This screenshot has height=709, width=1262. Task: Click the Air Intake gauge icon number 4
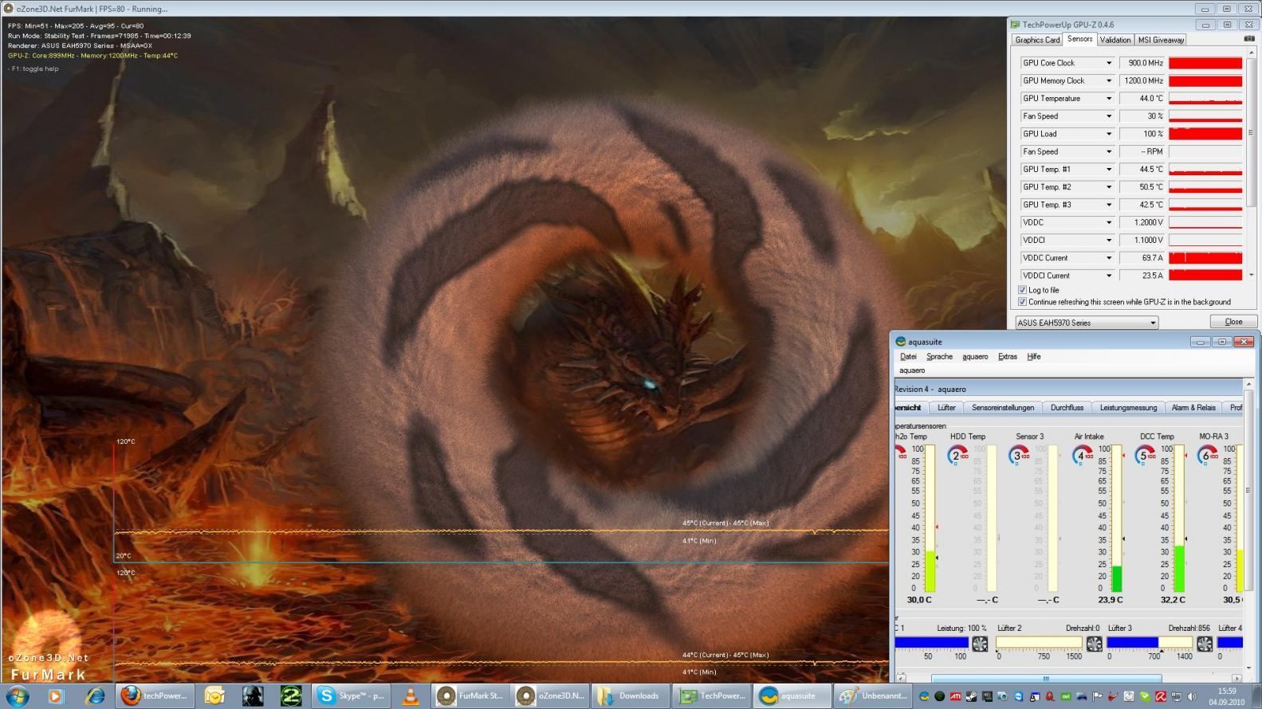point(1083,456)
